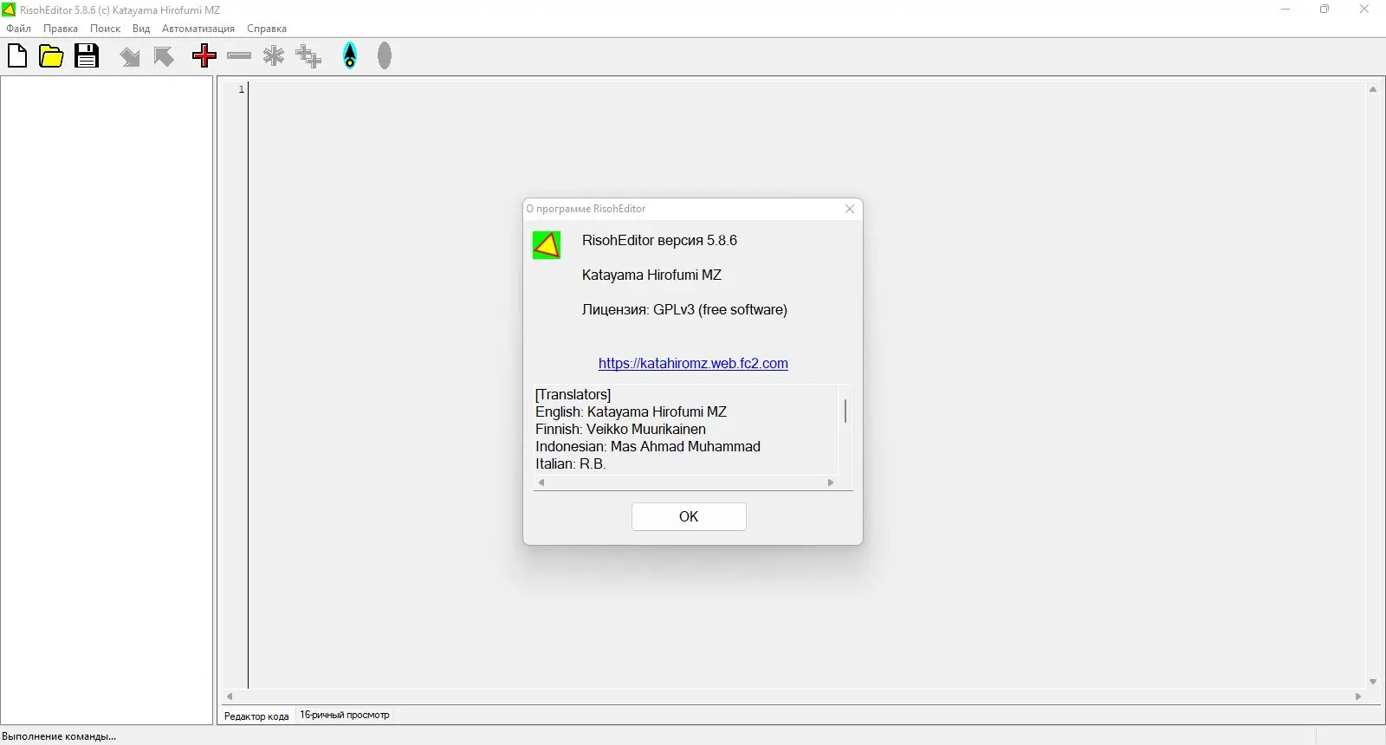The height and width of the screenshot is (745, 1386).
Task: Click the 'Italian: R.B.' line
Action: click(x=571, y=463)
